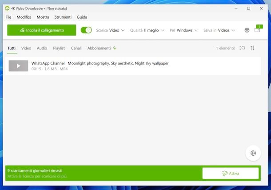
Task: Switch to the Canali tab
Action: pos(76,48)
